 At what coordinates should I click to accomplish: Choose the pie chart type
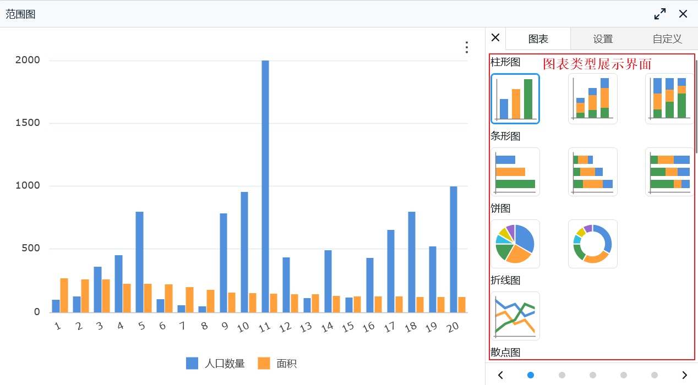515,244
